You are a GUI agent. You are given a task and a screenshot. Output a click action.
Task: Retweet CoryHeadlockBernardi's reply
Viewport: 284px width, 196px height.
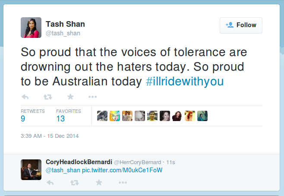point(74,183)
